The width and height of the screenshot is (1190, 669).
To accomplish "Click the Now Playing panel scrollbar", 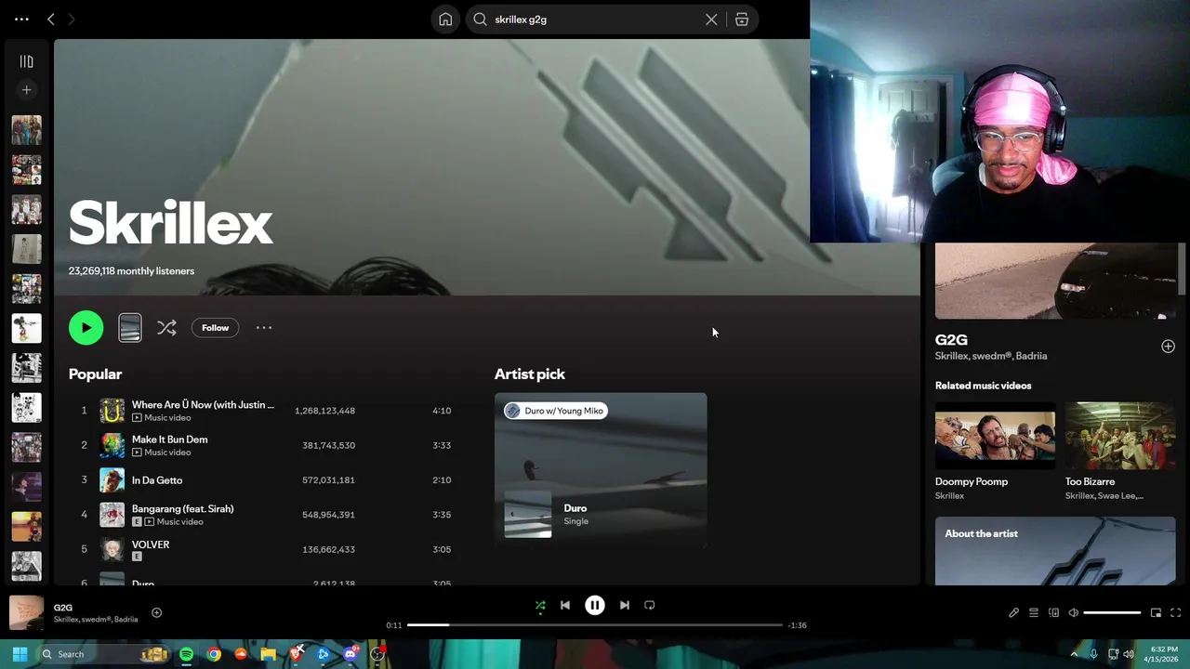I will pyautogui.click(x=1182, y=269).
